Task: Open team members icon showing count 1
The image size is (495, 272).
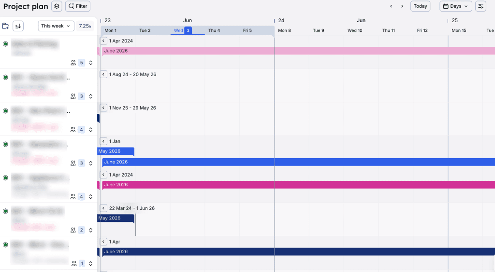Action: (74, 263)
